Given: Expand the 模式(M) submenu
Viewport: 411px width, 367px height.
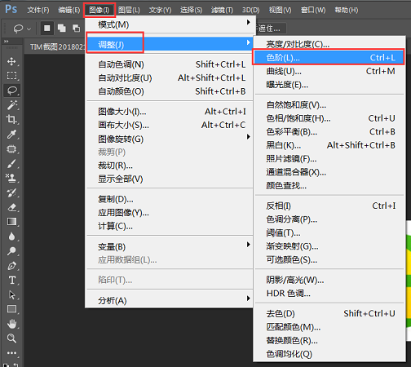Looking at the screenshot, I should [x=170, y=24].
